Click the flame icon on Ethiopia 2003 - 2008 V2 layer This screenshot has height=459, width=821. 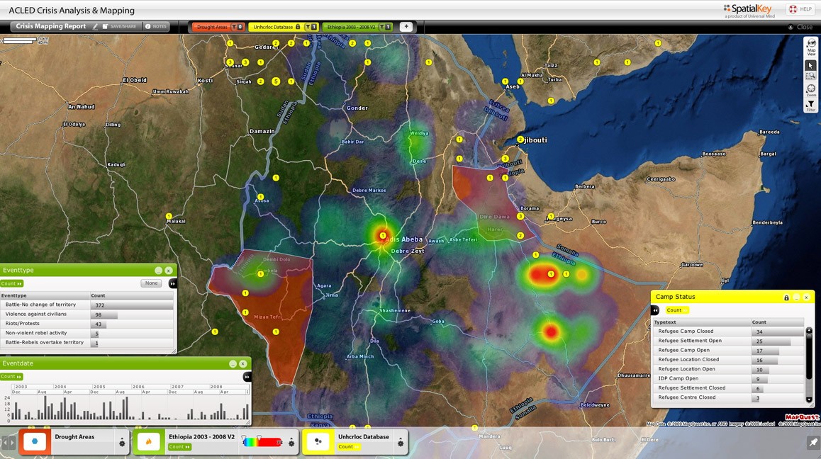coord(149,440)
